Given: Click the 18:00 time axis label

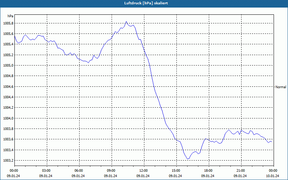Looking at the screenshot, I should pos(209,171).
